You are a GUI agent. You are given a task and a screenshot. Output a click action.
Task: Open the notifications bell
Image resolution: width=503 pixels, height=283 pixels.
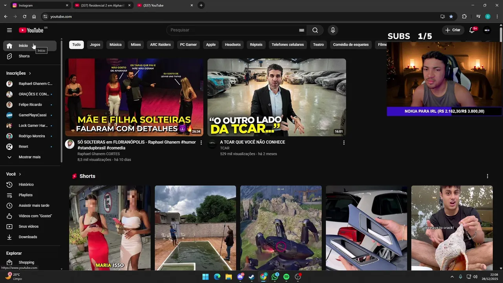[x=472, y=30]
